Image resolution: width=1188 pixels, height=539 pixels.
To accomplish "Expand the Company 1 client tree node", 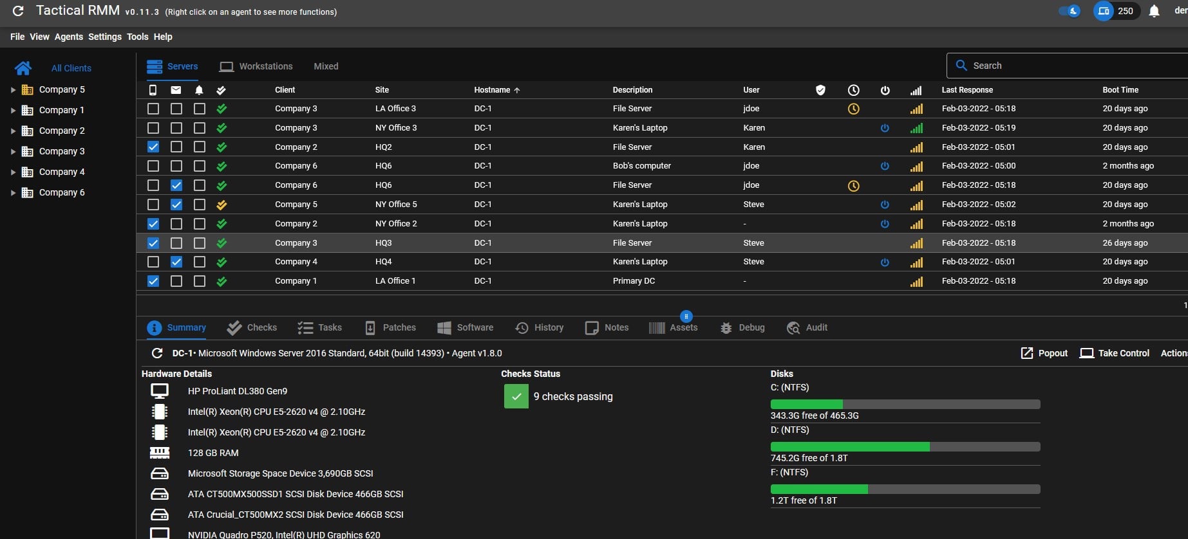I will click(x=13, y=111).
